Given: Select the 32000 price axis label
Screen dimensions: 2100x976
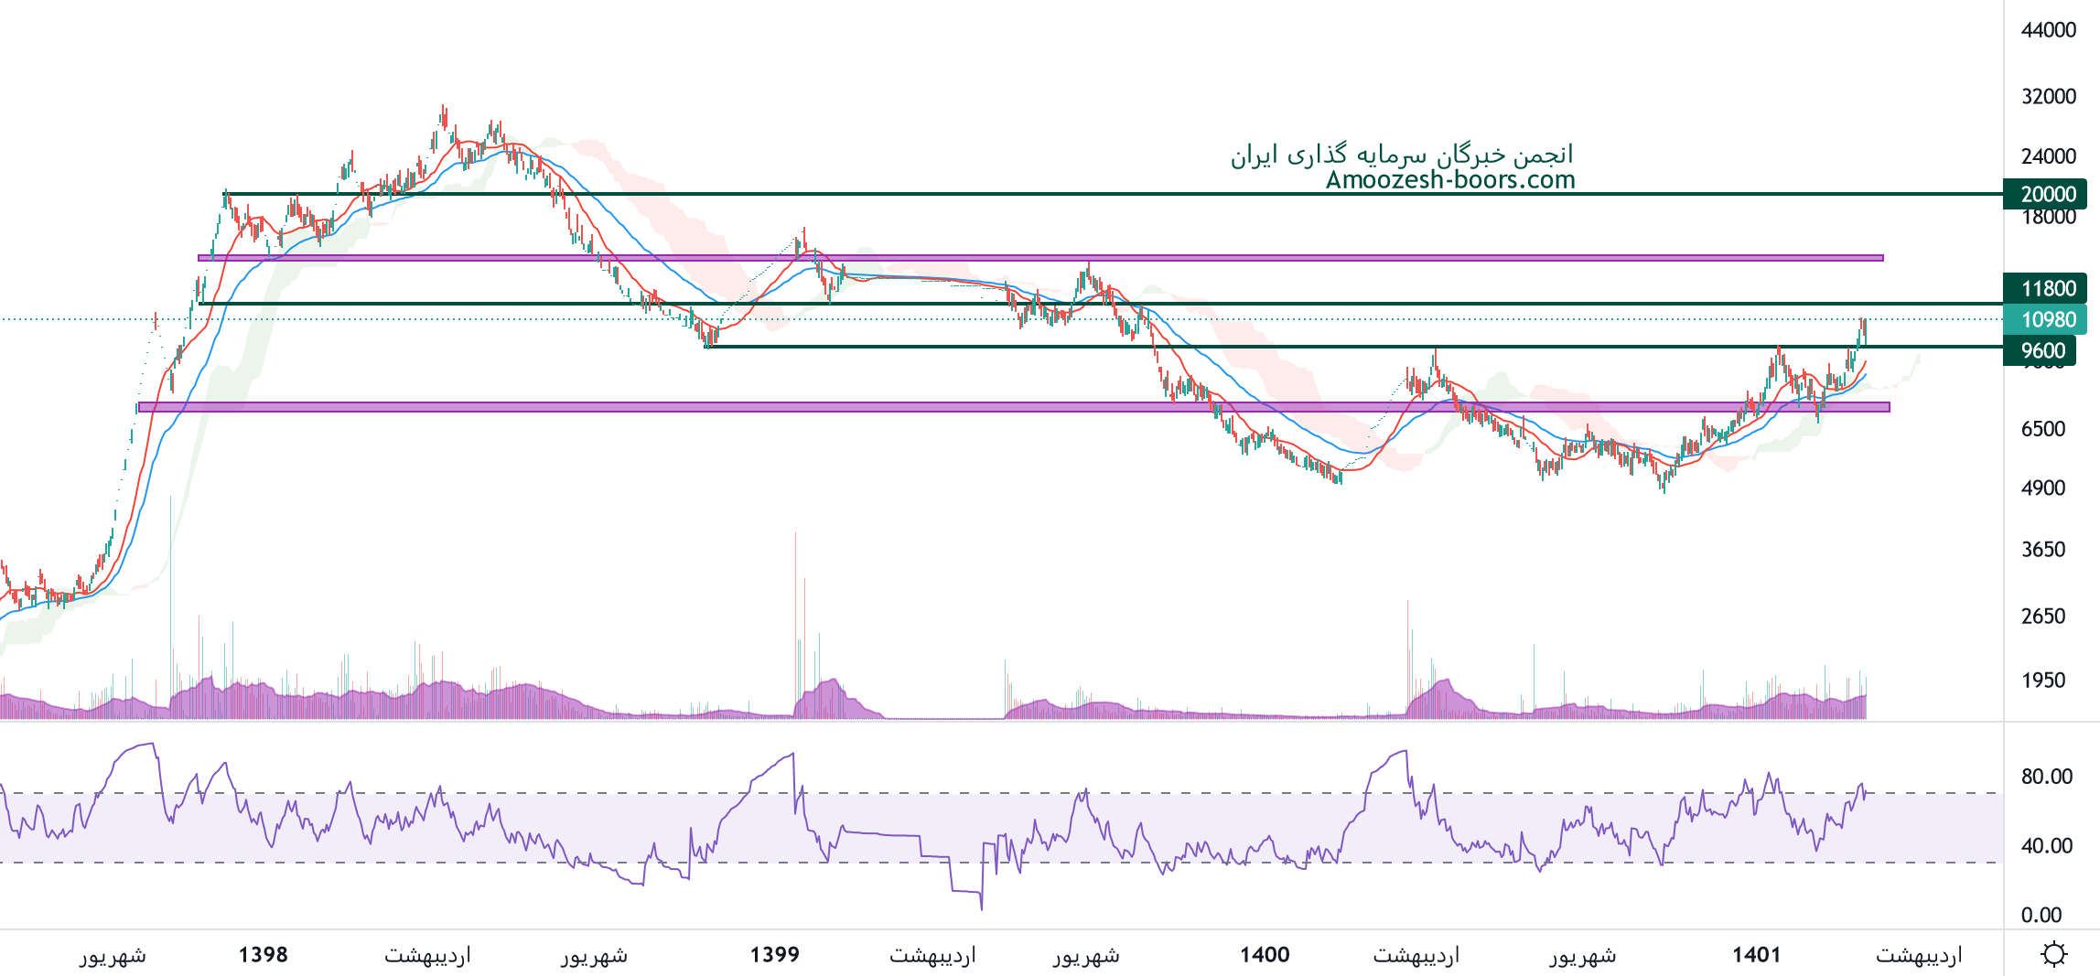Looking at the screenshot, I should coord(2048,96).
